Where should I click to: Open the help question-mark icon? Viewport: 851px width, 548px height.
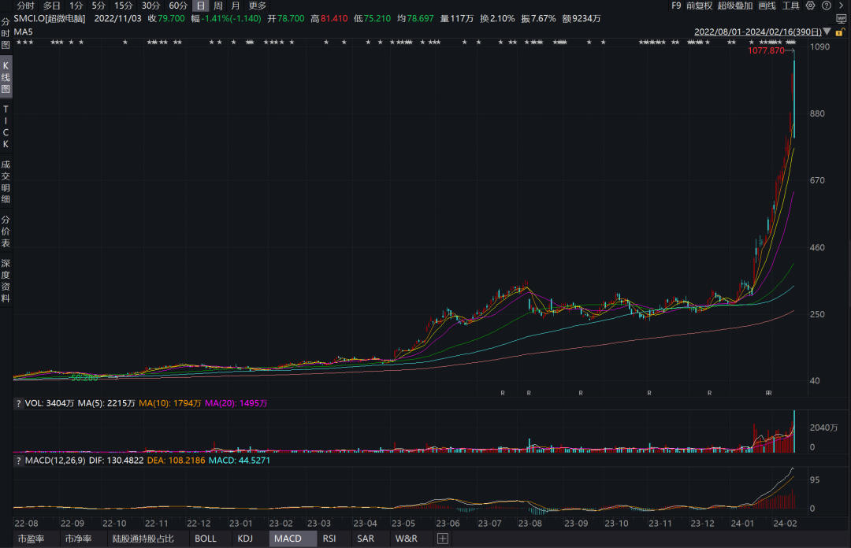click(826, 6)
